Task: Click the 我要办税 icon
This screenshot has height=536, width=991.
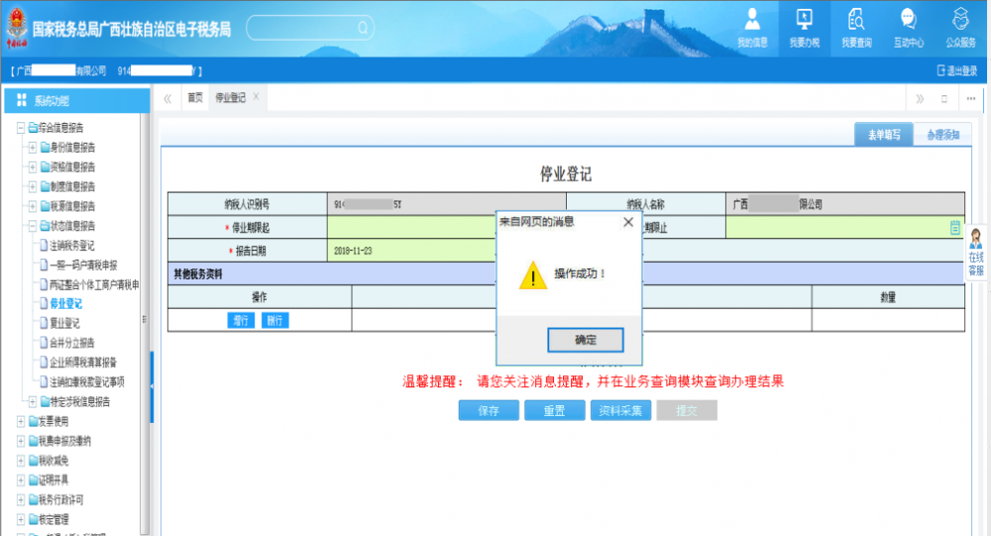Action: click(x=804, y=28)
